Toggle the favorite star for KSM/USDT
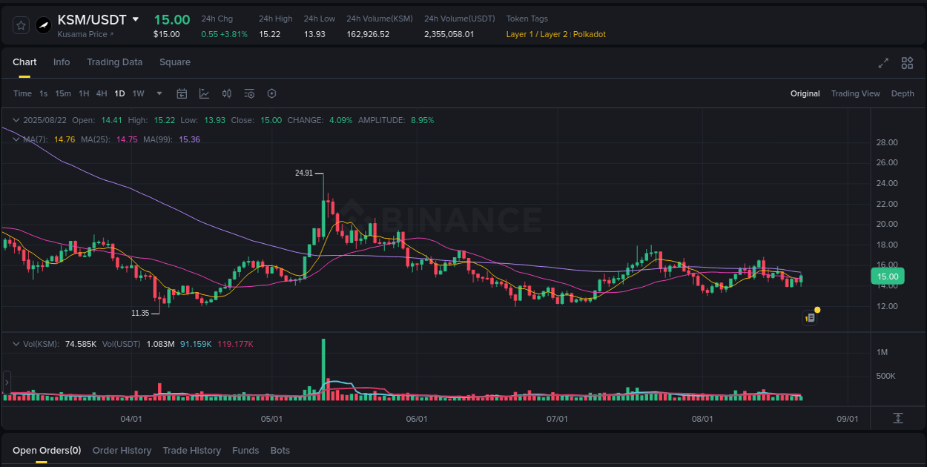The height and width of the screenshot is (467, 927). pos(21,24)
